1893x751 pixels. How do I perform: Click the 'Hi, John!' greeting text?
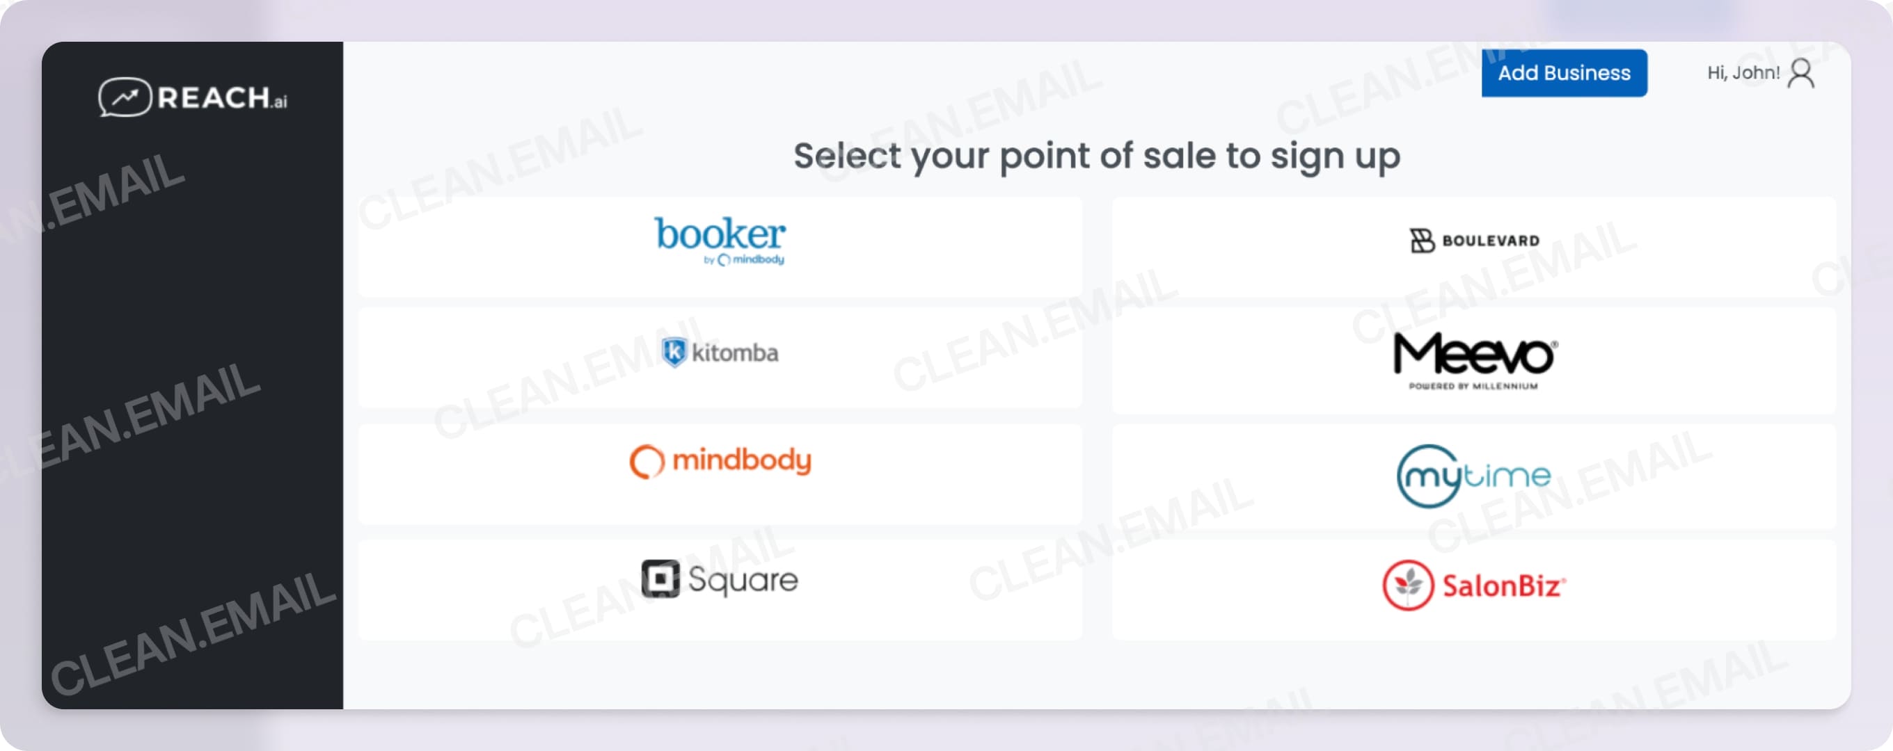1743,74
